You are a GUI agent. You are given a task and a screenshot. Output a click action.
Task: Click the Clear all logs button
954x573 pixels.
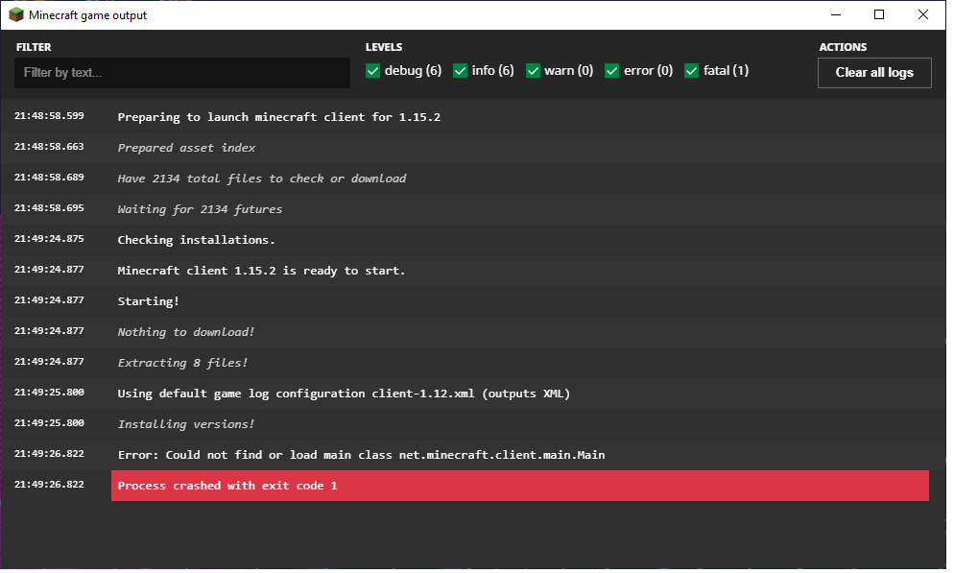[874, 73]
